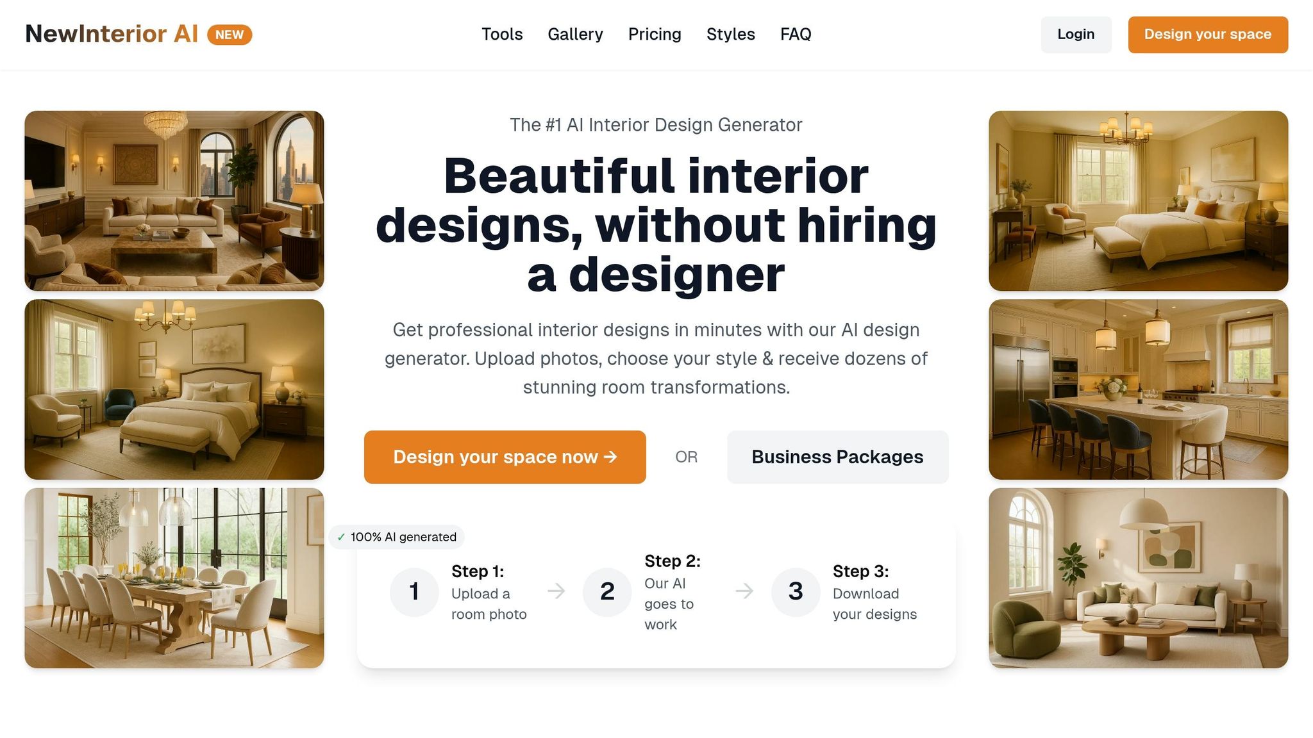The height and width of the screenshot is (738, 1313).
Task: Click the NEW badge beside the logo
Action: tap(230, 35)
